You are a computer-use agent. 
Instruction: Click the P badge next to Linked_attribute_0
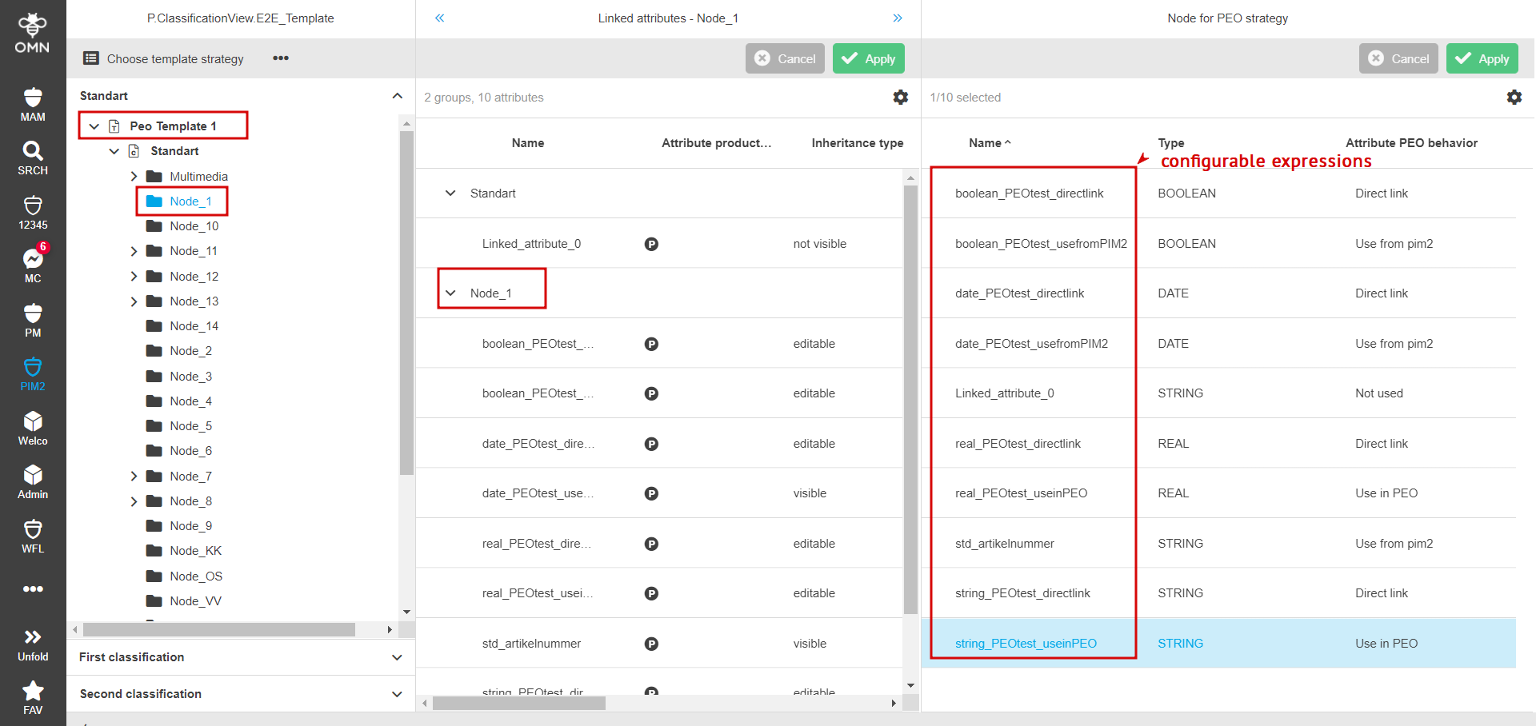click(x=651, y=244)
